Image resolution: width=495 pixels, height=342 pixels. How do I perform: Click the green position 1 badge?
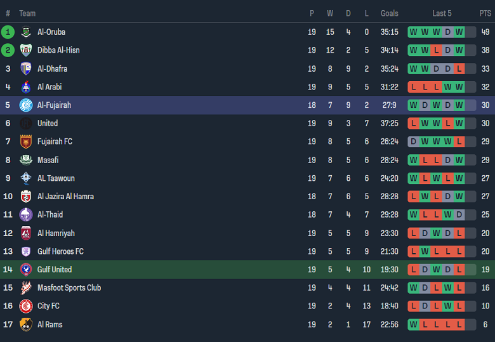[x=8, y=32]
